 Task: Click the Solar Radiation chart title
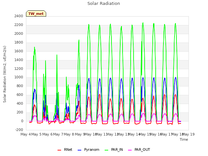[x=104, y=4]
